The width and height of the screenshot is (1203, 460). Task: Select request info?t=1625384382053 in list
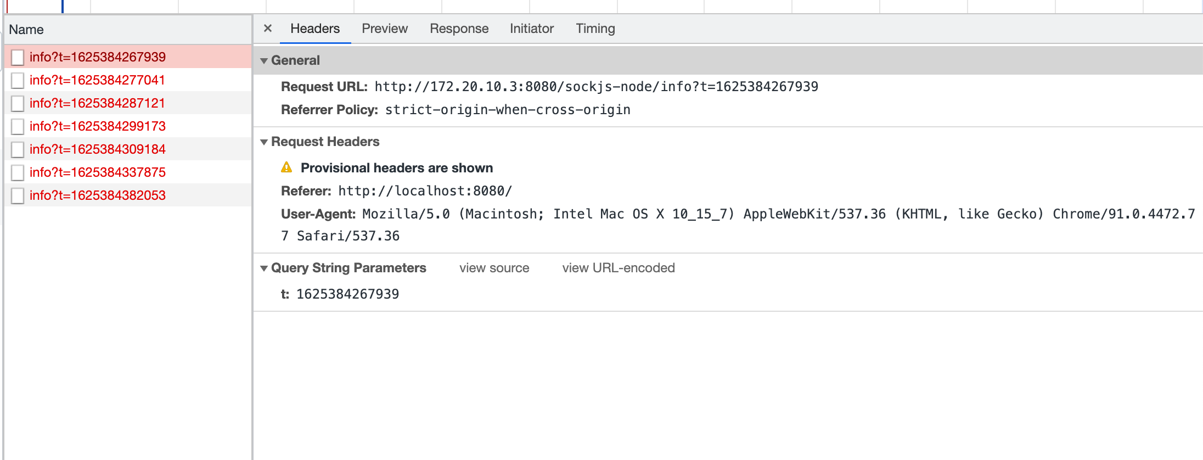tap(98, 195)
